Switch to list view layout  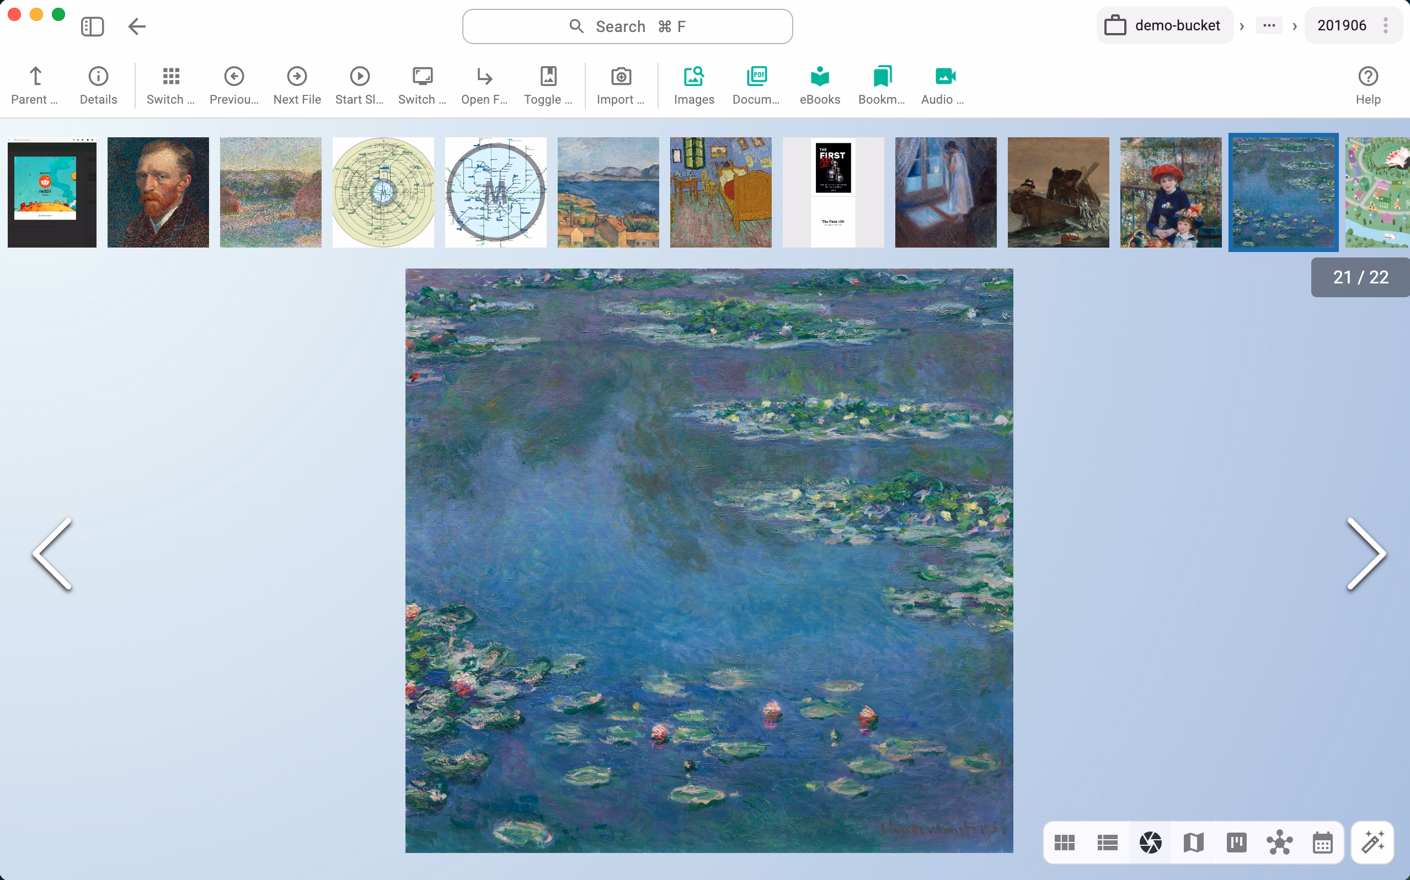[1107, 841]
